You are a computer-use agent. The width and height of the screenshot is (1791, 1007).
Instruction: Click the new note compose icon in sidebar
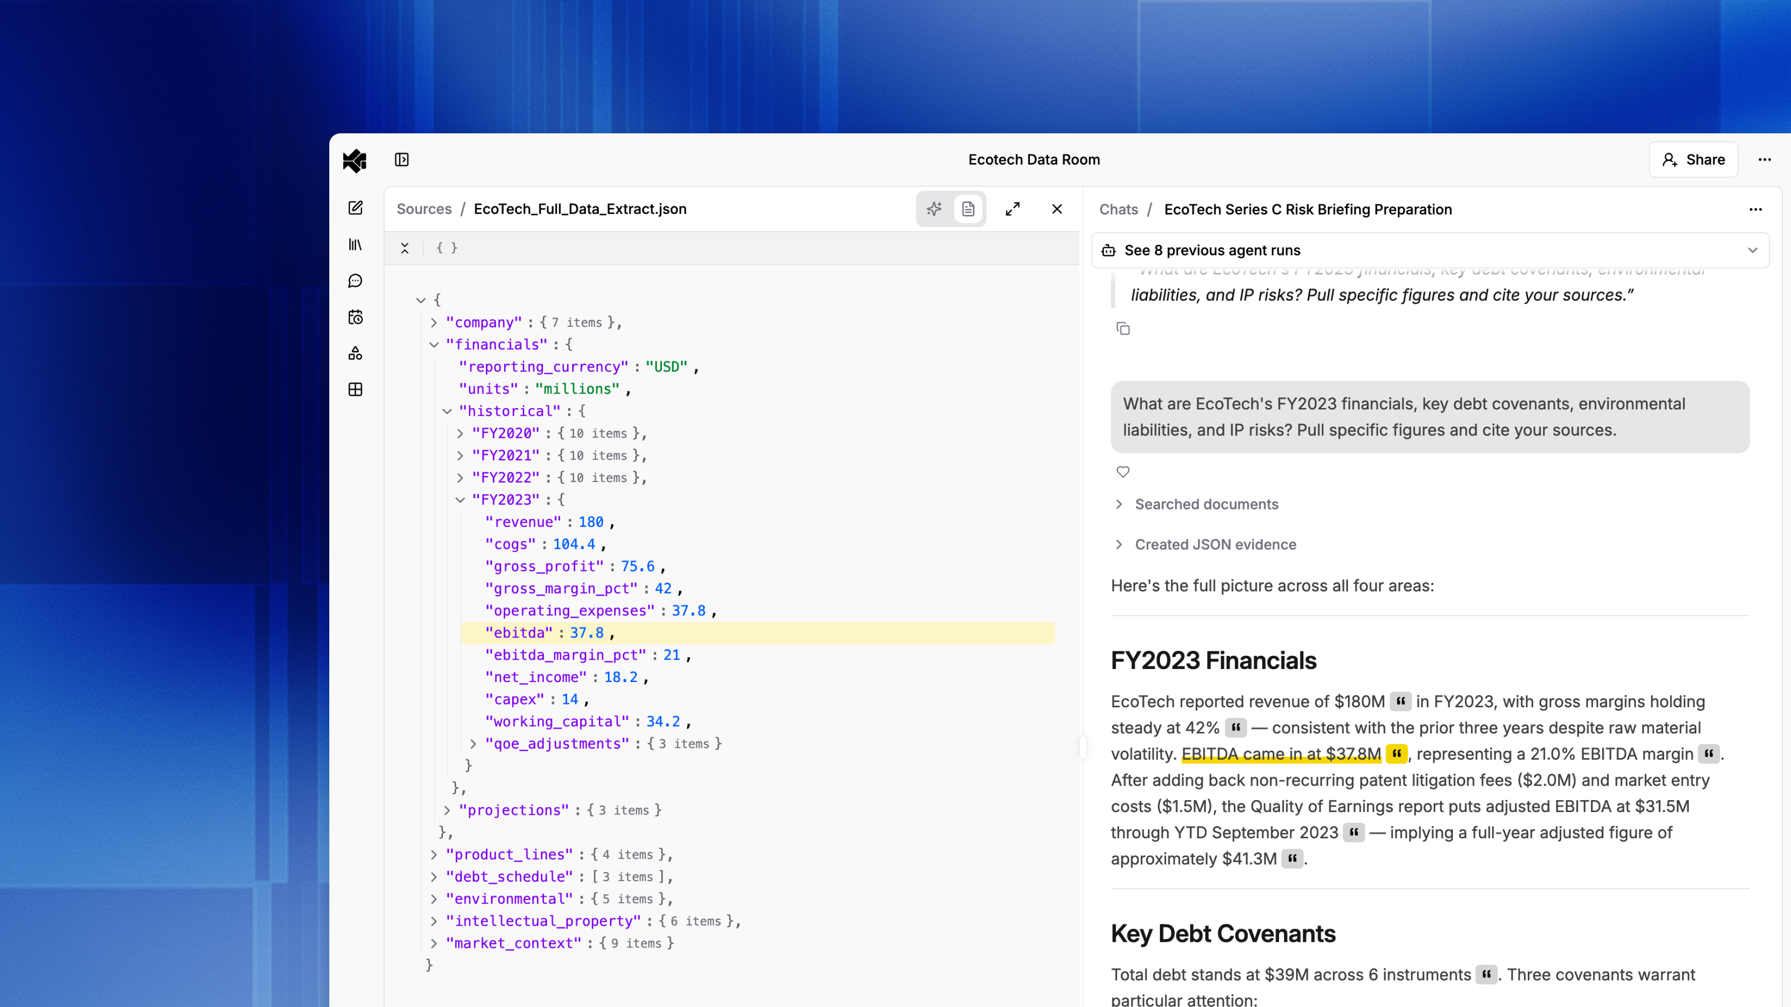(355, 208)
